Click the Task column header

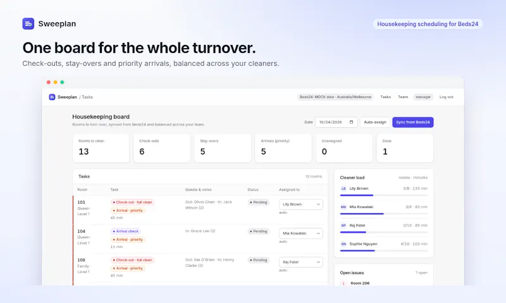coord(114,190)
